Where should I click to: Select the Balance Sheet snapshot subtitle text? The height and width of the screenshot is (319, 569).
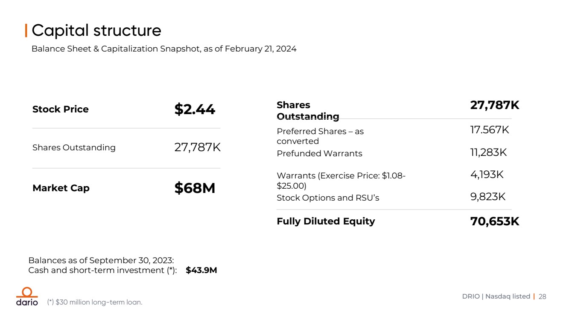coord(164,49)
